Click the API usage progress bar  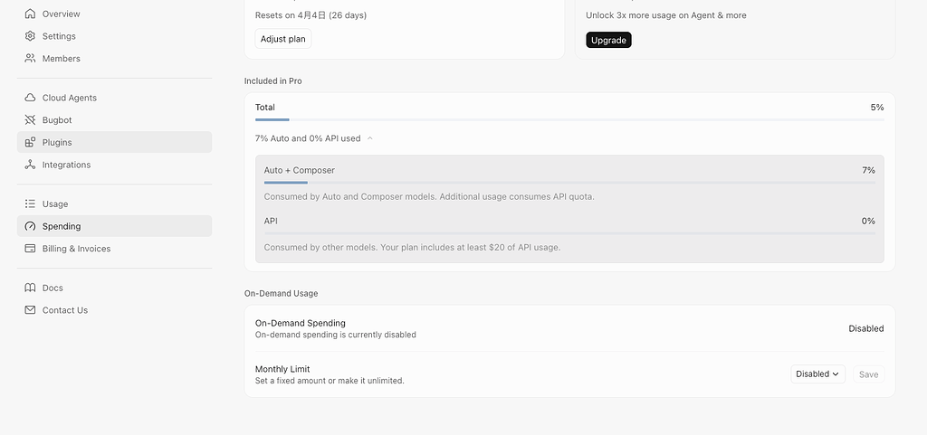coord(569,233)
